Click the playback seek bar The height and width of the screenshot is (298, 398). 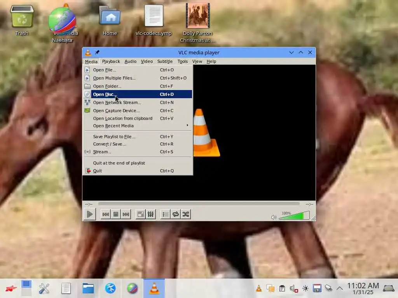click(199, 204)
